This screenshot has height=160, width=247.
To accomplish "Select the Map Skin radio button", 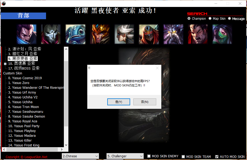I will pos(210,18).
